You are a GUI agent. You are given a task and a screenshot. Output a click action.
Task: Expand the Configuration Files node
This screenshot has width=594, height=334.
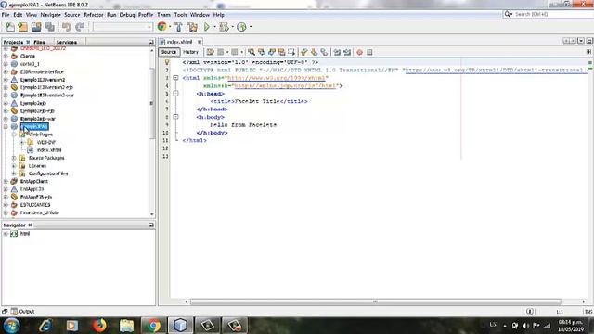click(x=14, y=173)
